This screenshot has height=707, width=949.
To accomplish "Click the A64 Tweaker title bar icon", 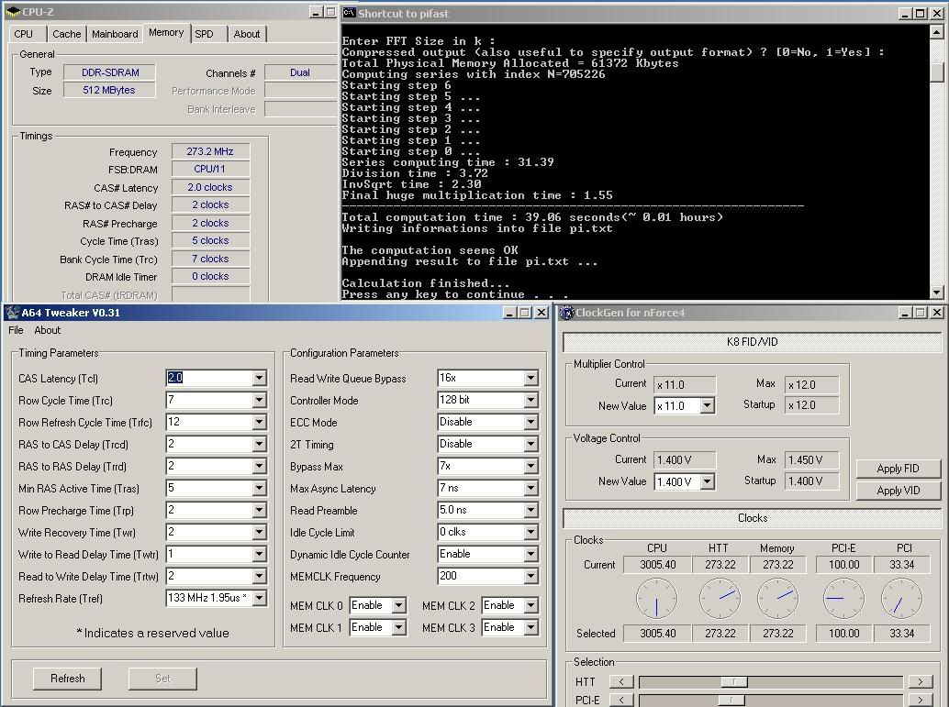I will click(x=13, y=313).
